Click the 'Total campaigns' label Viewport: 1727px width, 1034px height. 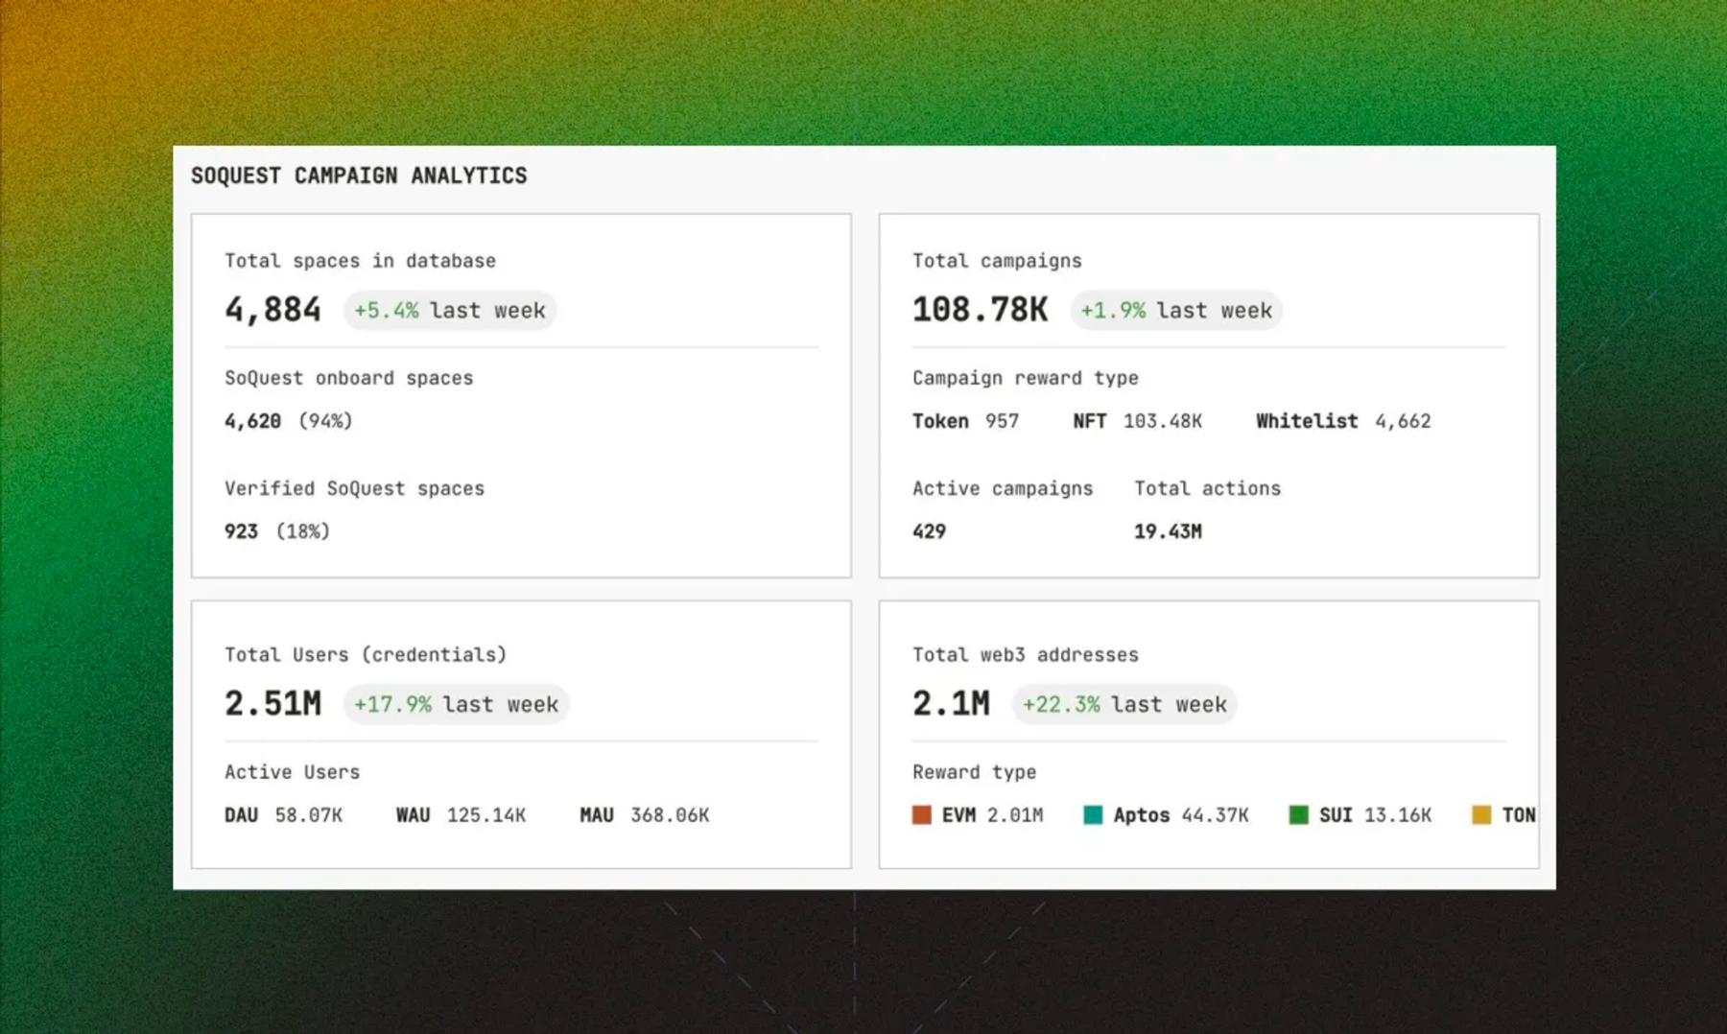tap(997, 261)
